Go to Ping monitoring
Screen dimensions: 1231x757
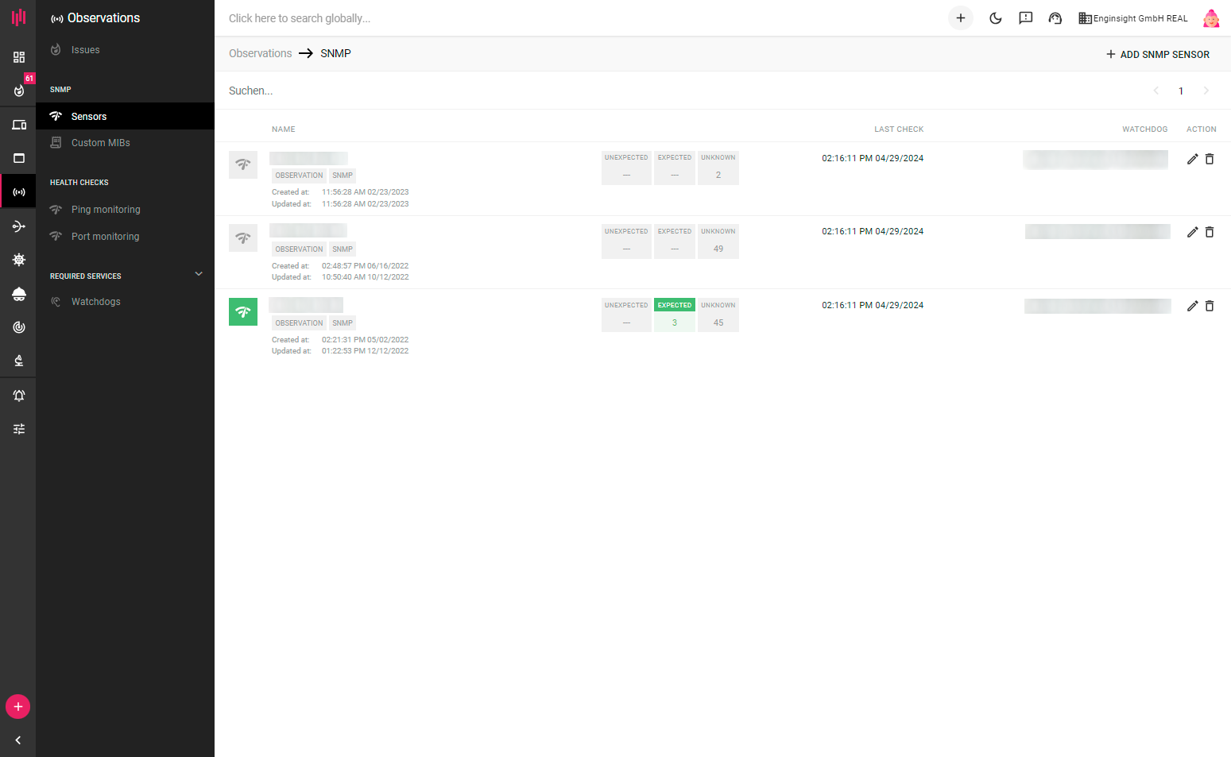pos(106,210)
